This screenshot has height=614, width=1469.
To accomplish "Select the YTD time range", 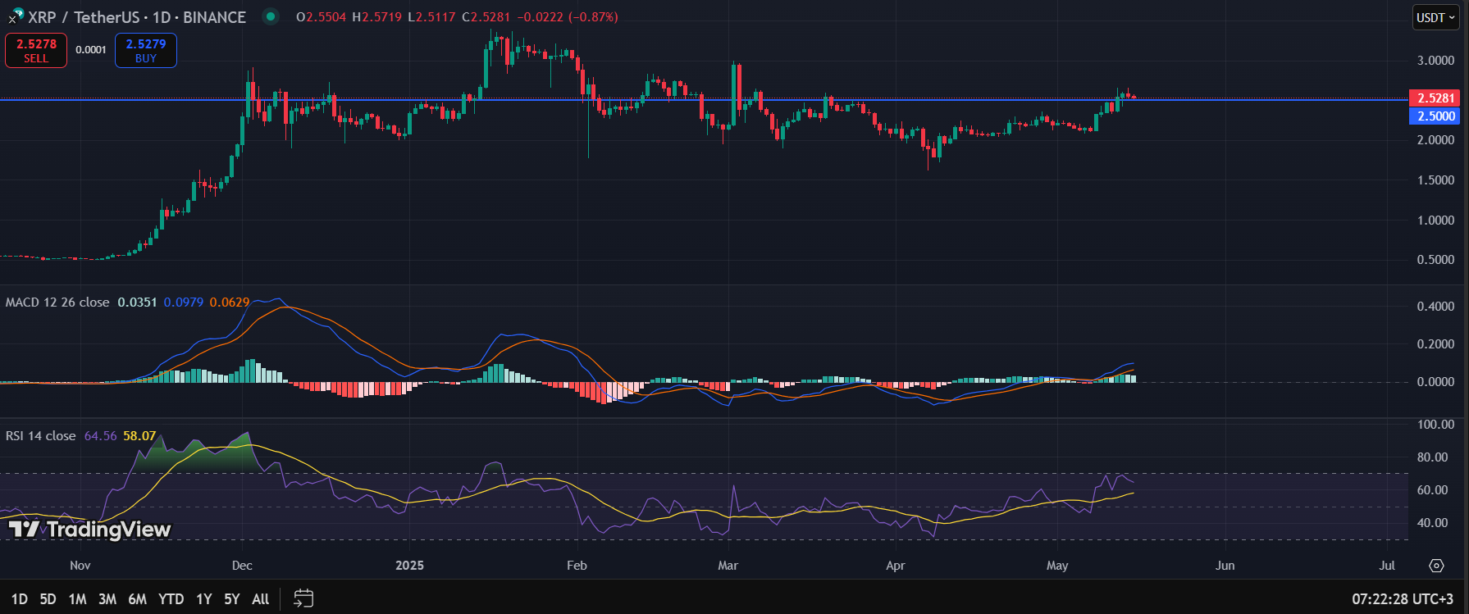I will click(x=171, y=599).
